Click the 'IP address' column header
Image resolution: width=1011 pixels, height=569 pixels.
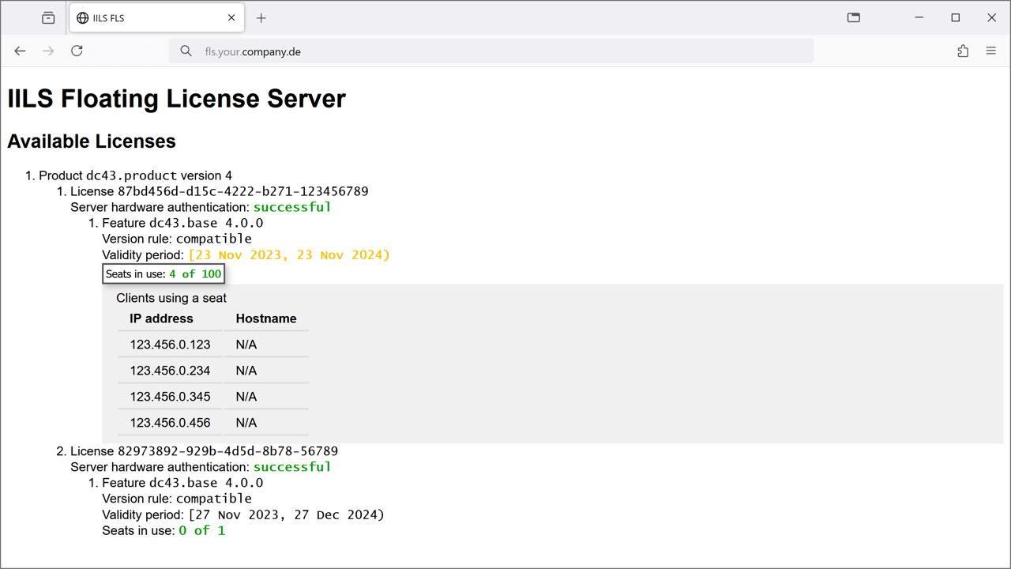click(161, 318)
